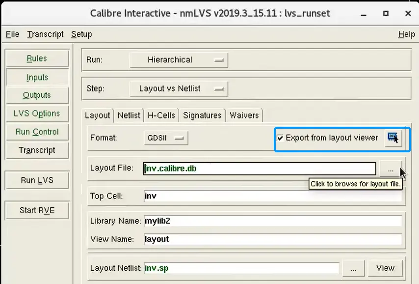Open the Step Layout vs Netlist dropdown
The height and width of the screenshot is (284, 419).
(179, 88)
